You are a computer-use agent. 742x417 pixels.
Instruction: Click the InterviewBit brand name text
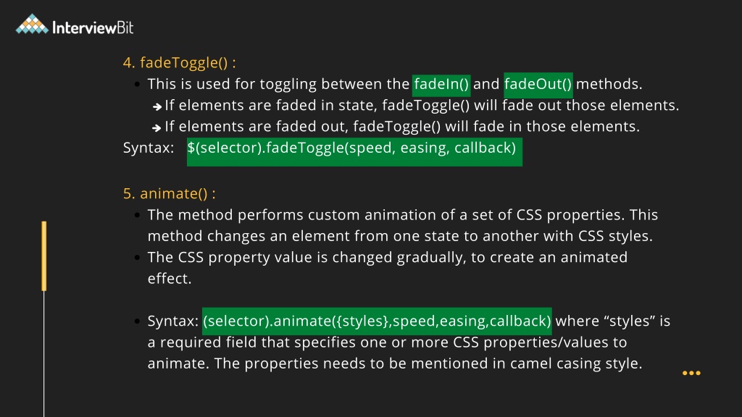coord(93,28)
